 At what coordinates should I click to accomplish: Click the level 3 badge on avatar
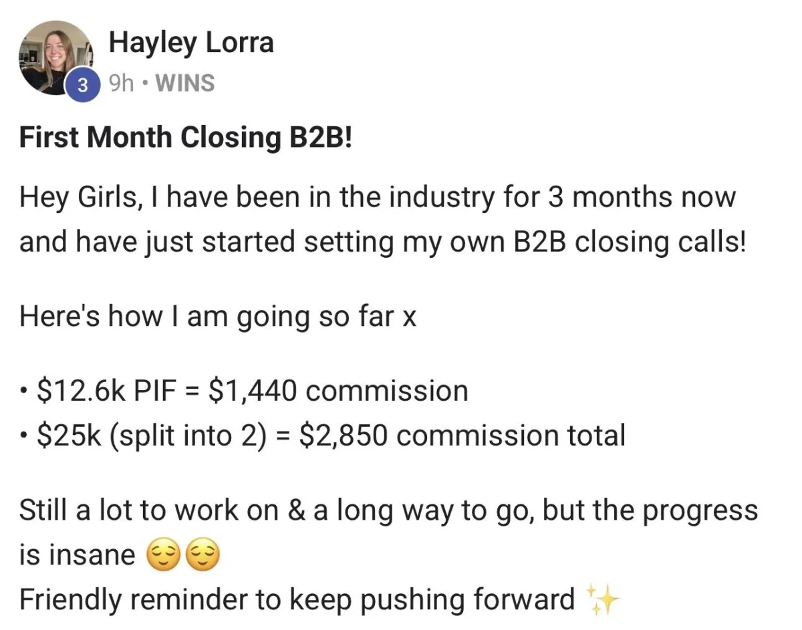(82, 86)
